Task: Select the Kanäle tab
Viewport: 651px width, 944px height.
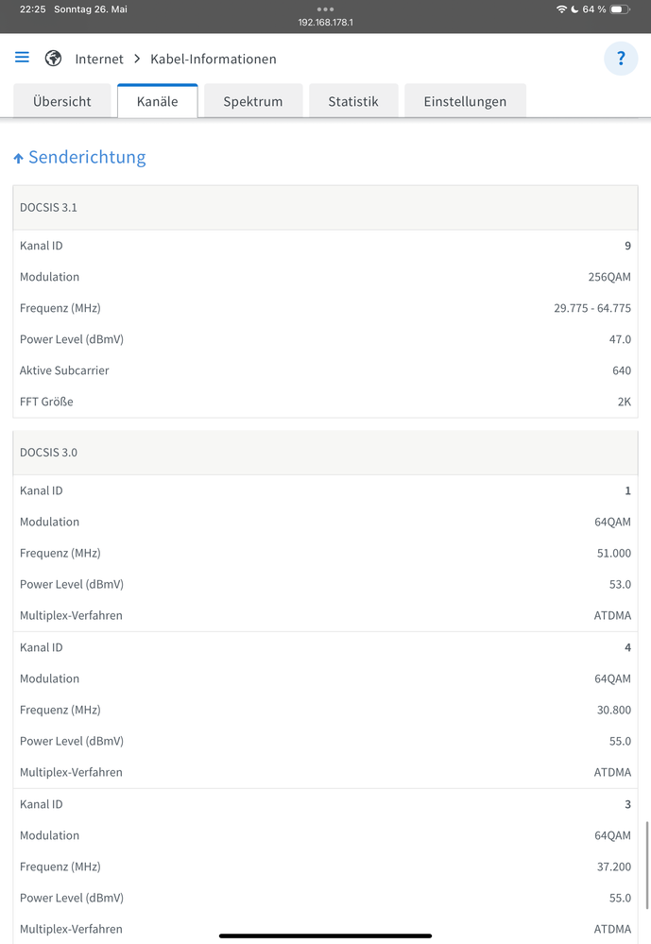Action: coord(157,101)
